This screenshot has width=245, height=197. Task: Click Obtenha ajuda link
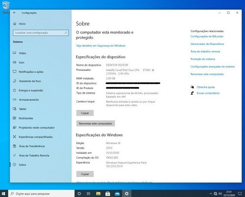coord(206,87)
